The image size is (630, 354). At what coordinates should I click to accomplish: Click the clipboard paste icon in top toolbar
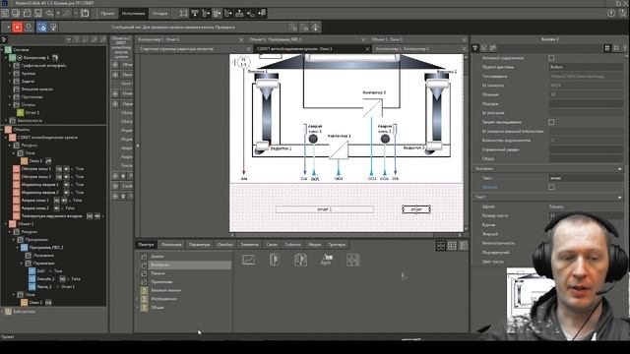pyautogui.click(x=85, y=13)
